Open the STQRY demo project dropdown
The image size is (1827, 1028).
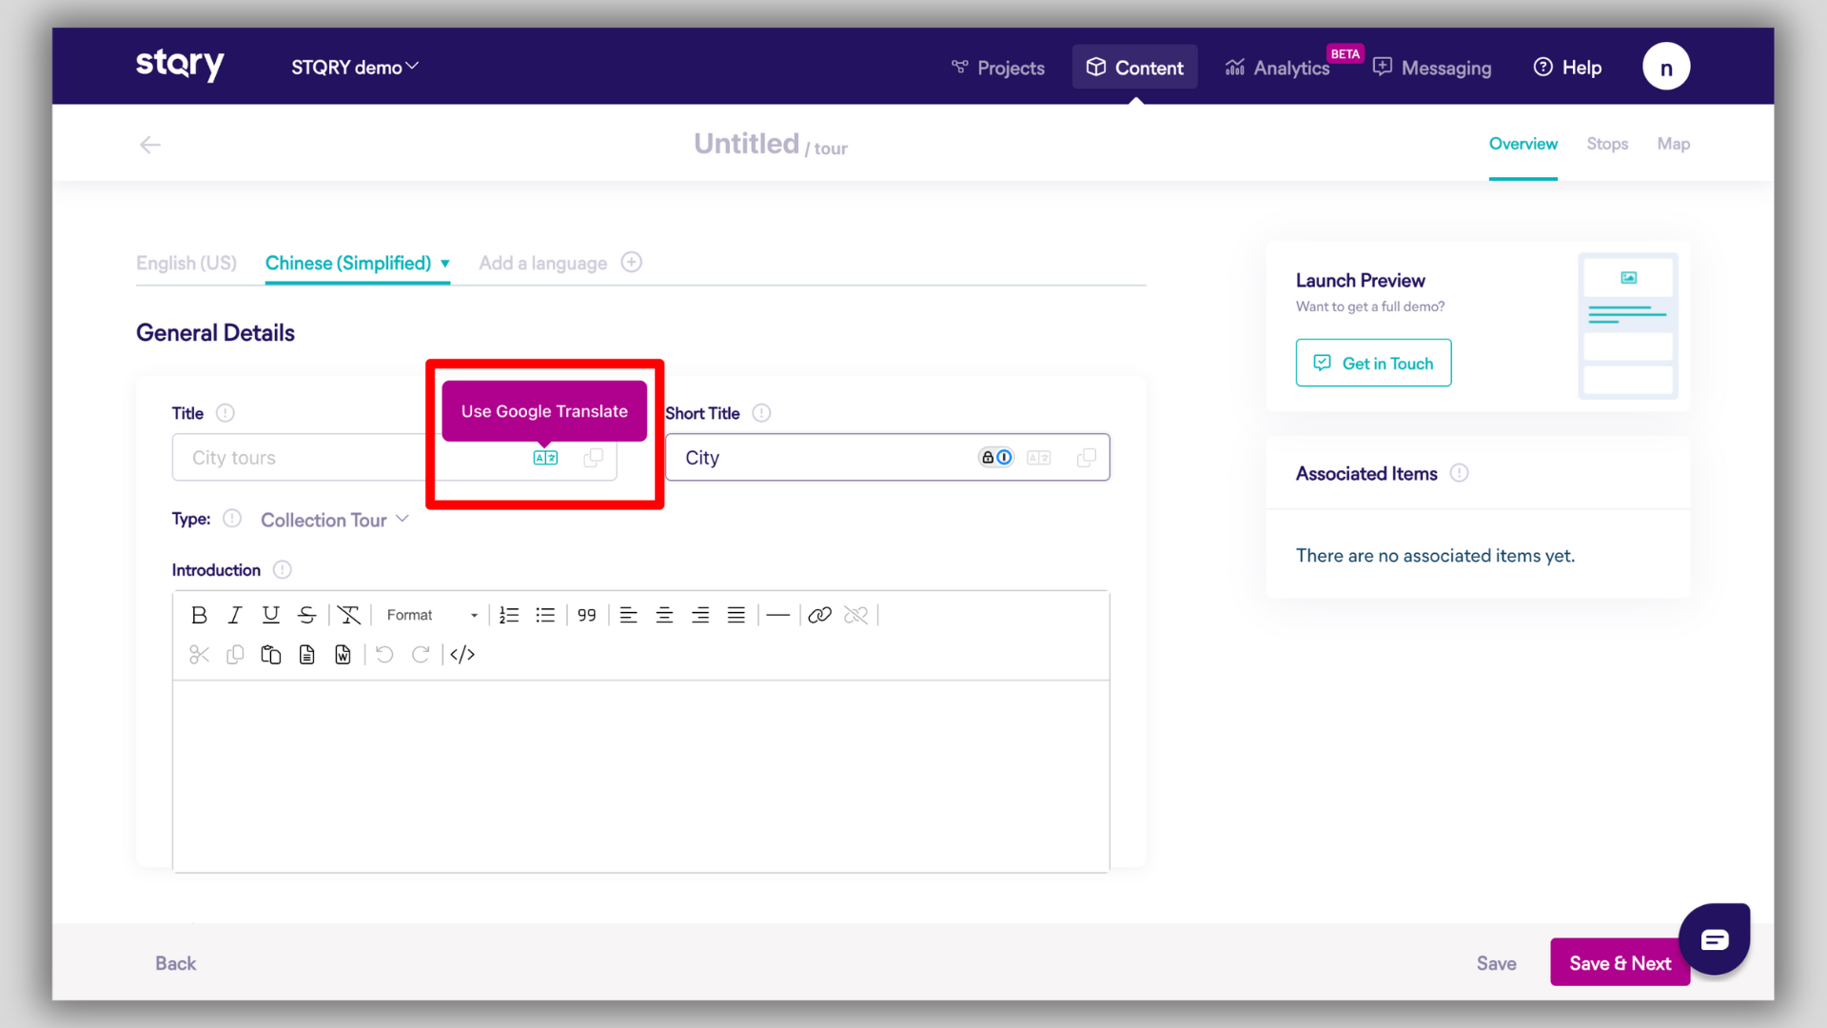click(x=354, y=68)
